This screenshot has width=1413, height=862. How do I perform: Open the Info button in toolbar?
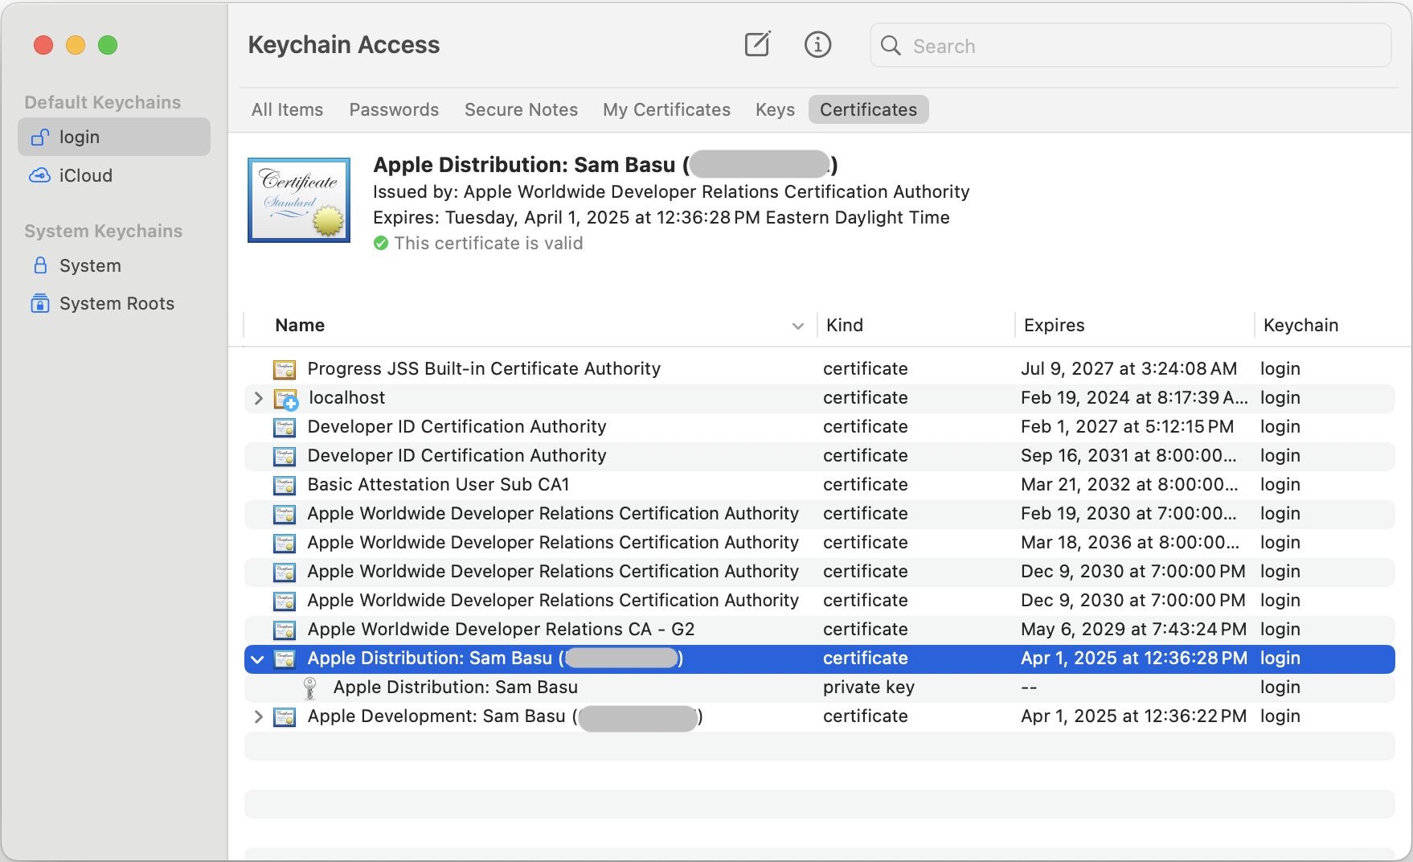(x=817, y=44)
